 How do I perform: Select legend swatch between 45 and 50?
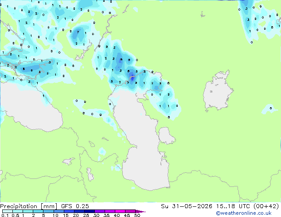(130, 211)
